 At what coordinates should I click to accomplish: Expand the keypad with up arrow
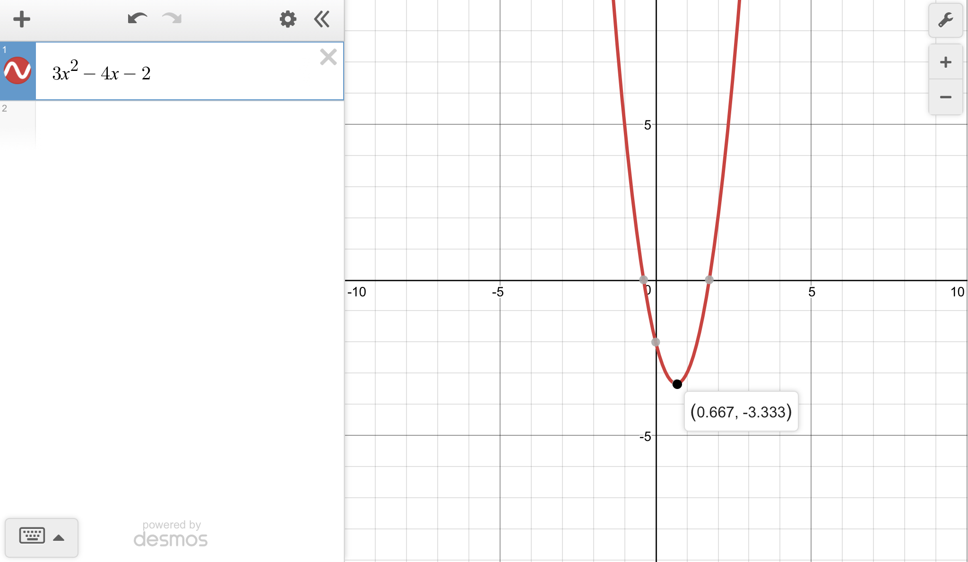[x=59, y=537]
